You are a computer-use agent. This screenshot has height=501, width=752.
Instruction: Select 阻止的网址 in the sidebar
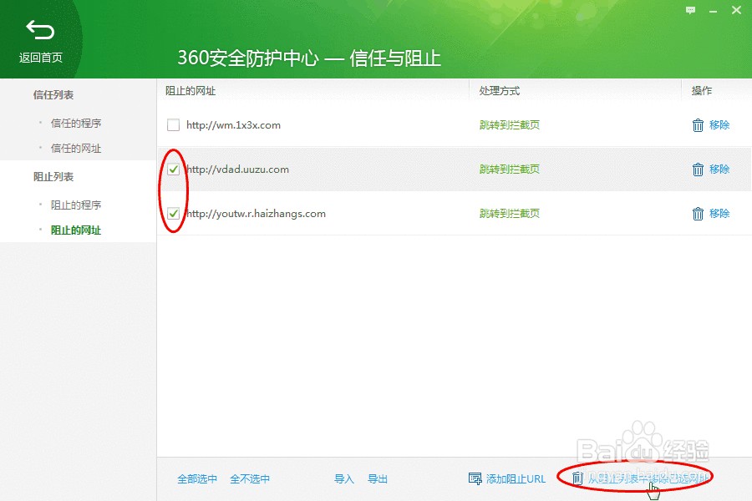pos(76,230)
